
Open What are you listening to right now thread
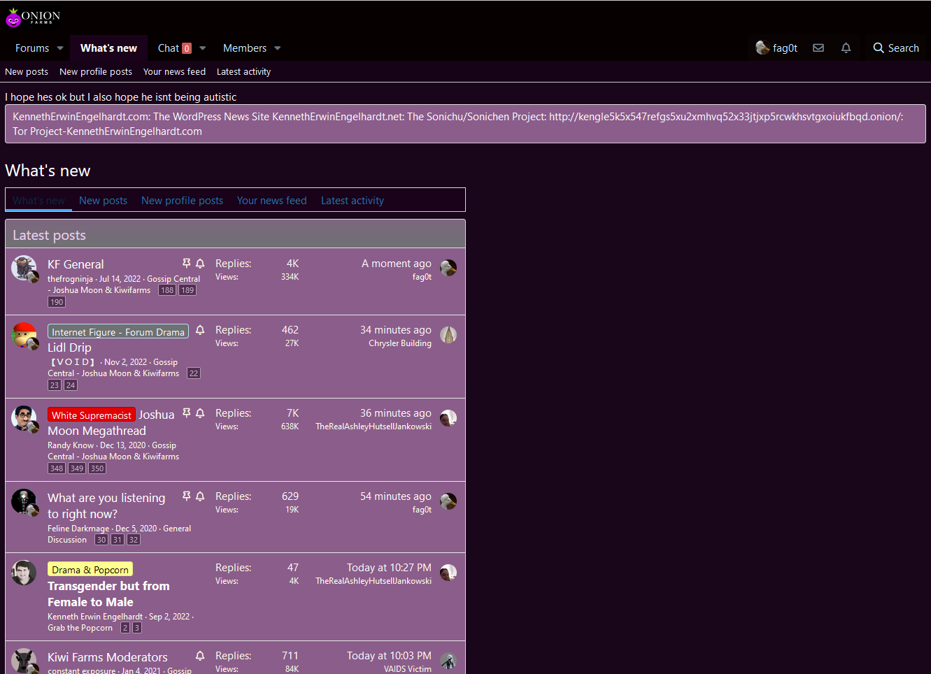pyautogui.click(x=106, y=505)
